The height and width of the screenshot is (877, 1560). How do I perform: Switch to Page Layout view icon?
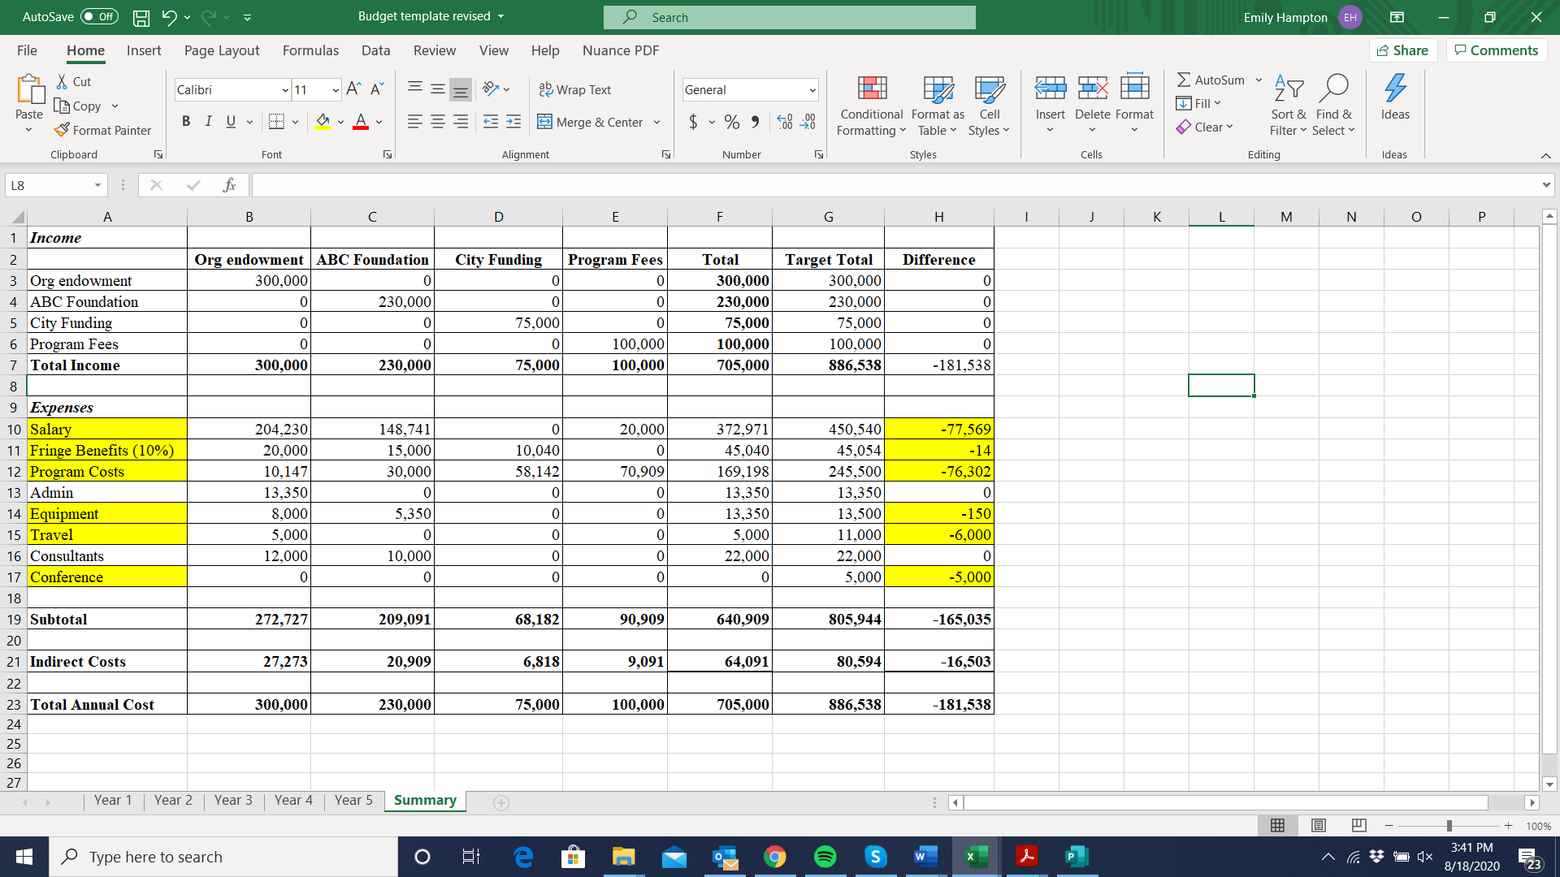pyautogui.click(x=1319, y=826)
